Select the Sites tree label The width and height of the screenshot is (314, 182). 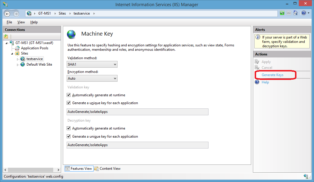click(25, 53)
